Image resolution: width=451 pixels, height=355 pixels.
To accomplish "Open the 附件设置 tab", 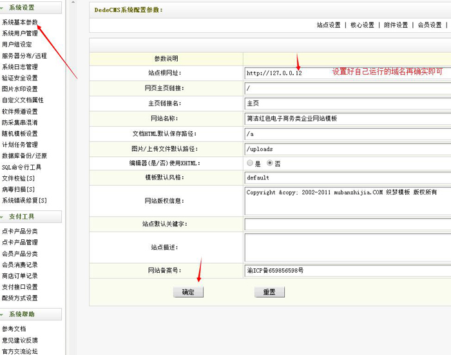I will pos(396,25).
